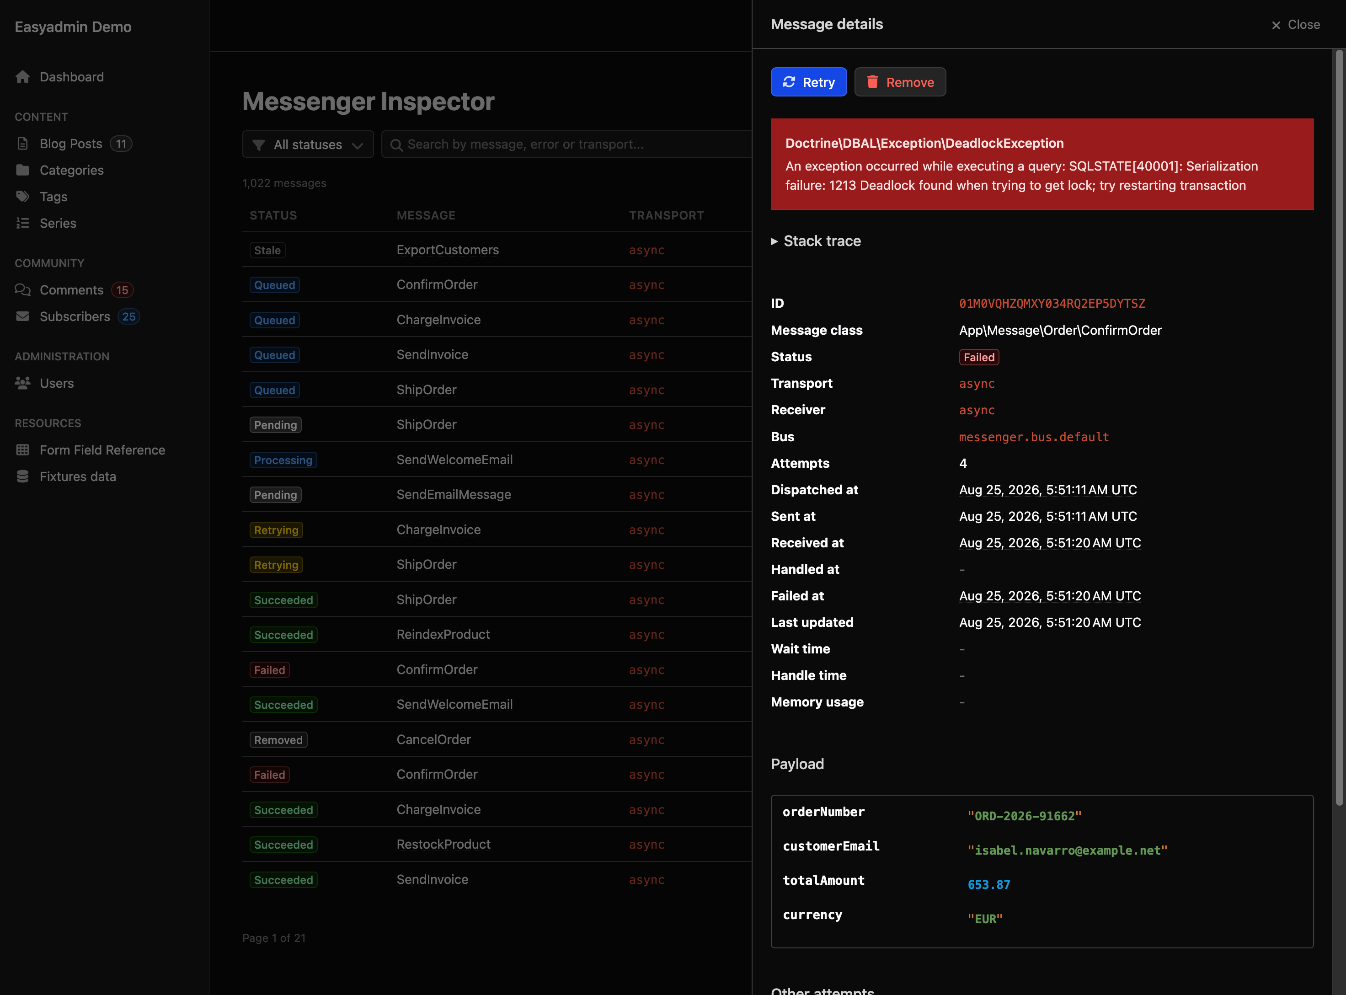Click the Remove button

point(900,82)
